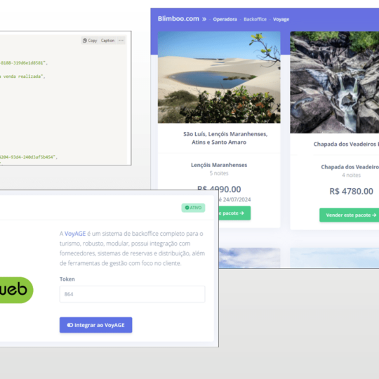Image resolution: width=379 pixels, height=379 pixels.
Task: Click the double chevron after Blimboo.com
Action: [204, 19]
